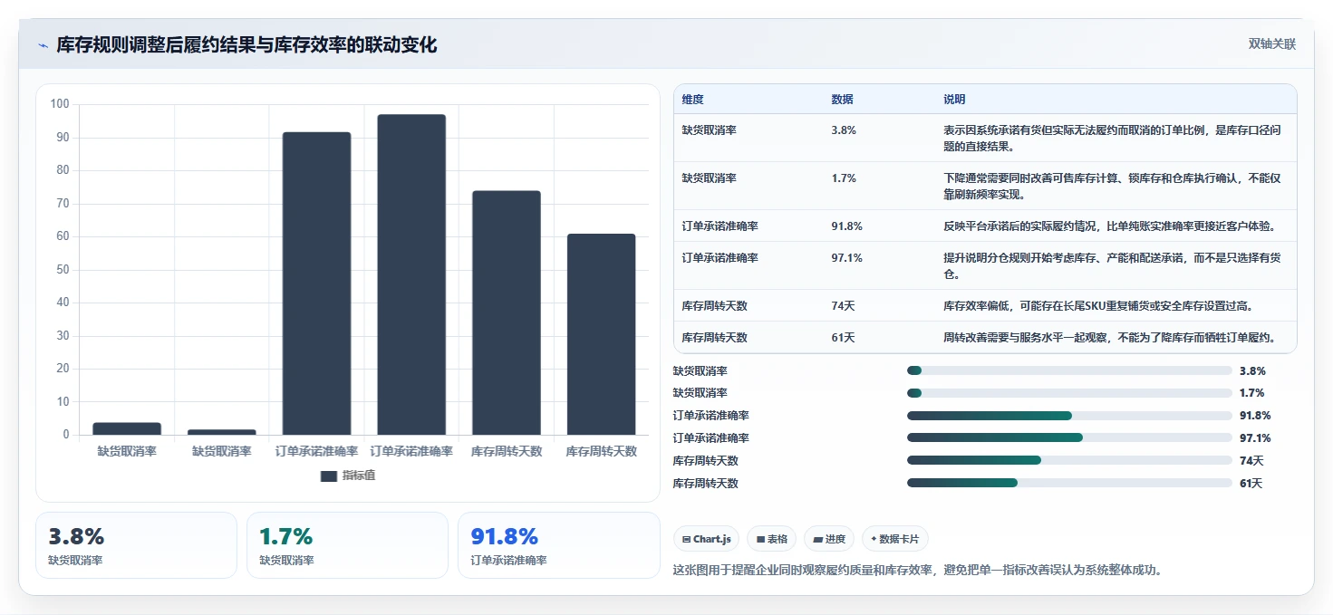The image size is (1333, 615).
Task: Click the table cell showing 91.8%
Action: point(846,226)
